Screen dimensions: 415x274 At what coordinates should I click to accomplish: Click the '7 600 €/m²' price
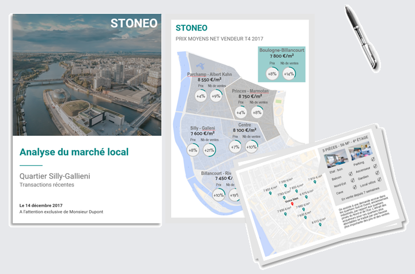coord(202,134)
